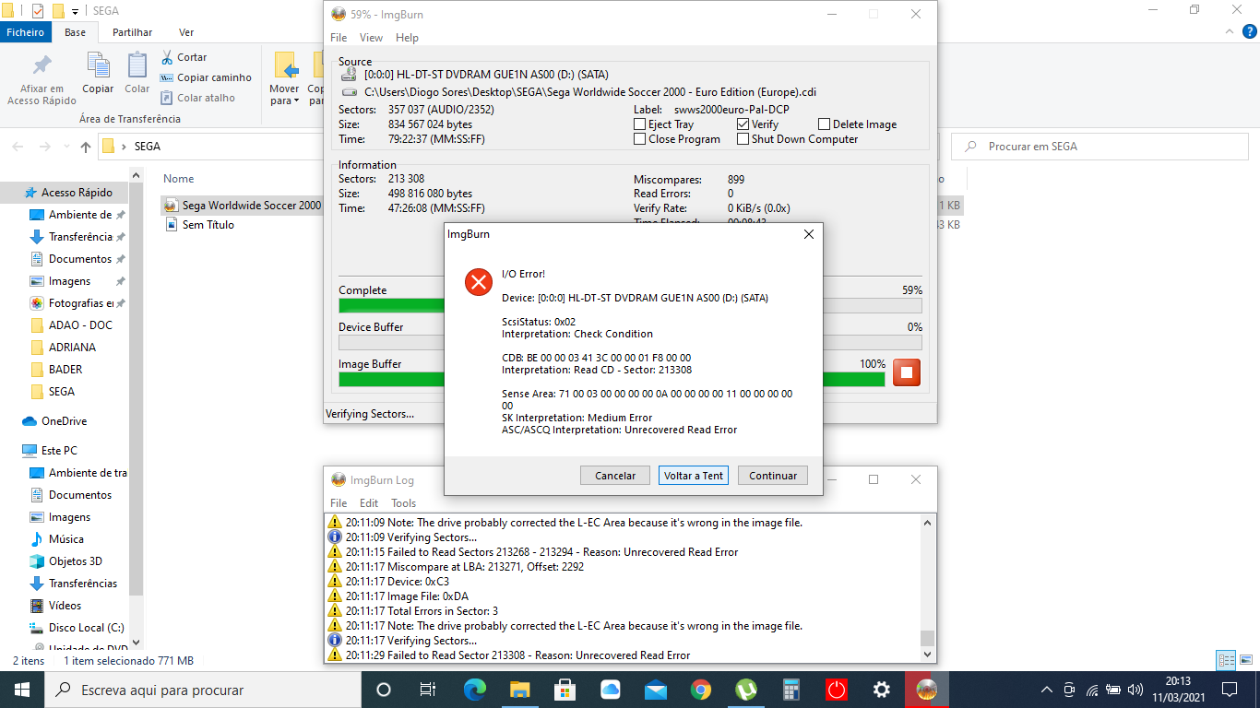The image size is (1260, 708).
Task: Click the Continuar button in dialog
Action: [773, 476]
